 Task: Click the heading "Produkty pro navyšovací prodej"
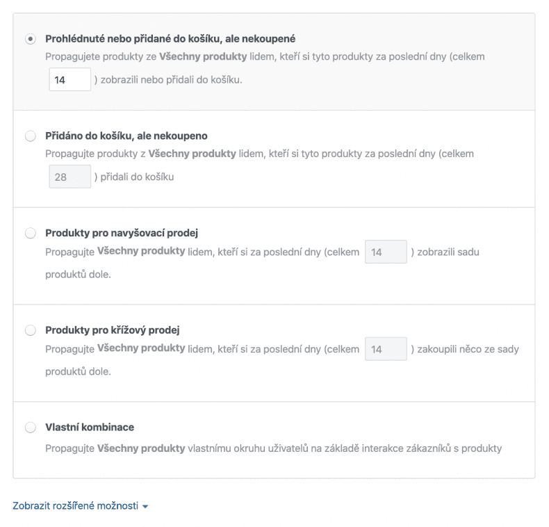click(x=122, y=233)
